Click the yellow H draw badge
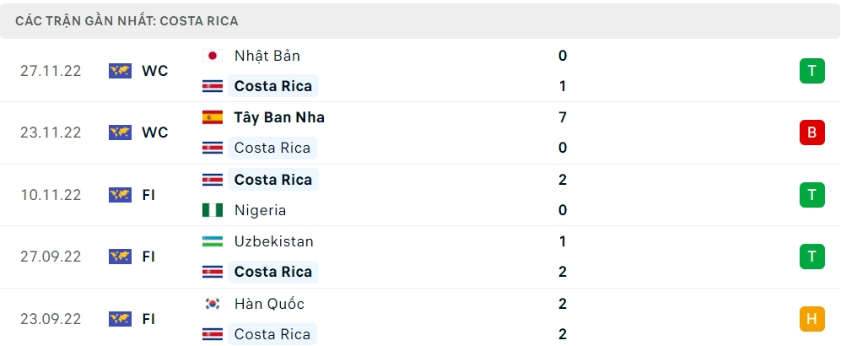The height and width of the screenshot is (346, 841). coord(811,319)
